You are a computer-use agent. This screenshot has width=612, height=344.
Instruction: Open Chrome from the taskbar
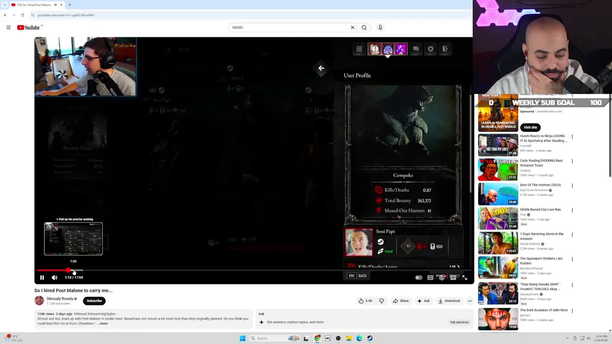[x=317, y=338]
